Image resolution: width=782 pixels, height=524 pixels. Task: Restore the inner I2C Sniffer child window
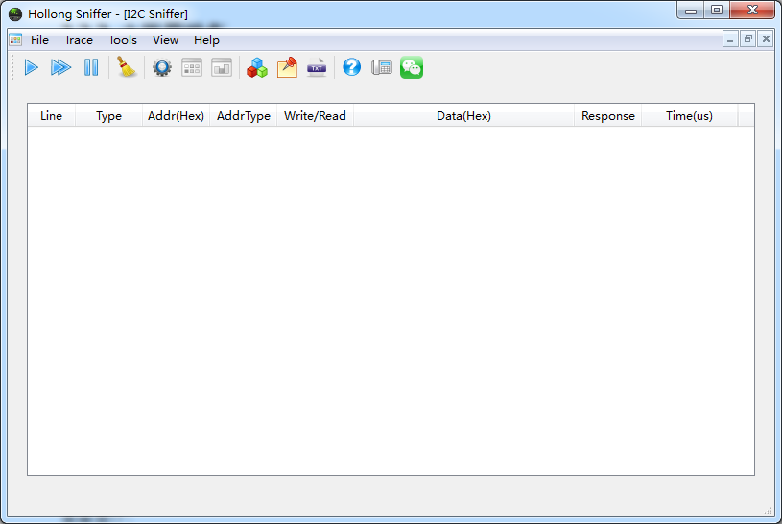tap(748, 39)
